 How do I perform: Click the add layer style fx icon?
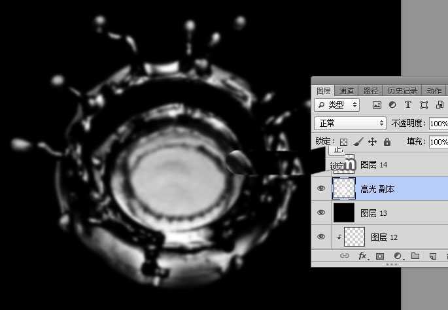click(x=362, y=256)
